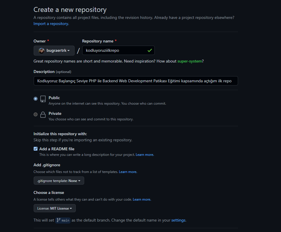Open the License MIT License dropdown

pos(55,208)
